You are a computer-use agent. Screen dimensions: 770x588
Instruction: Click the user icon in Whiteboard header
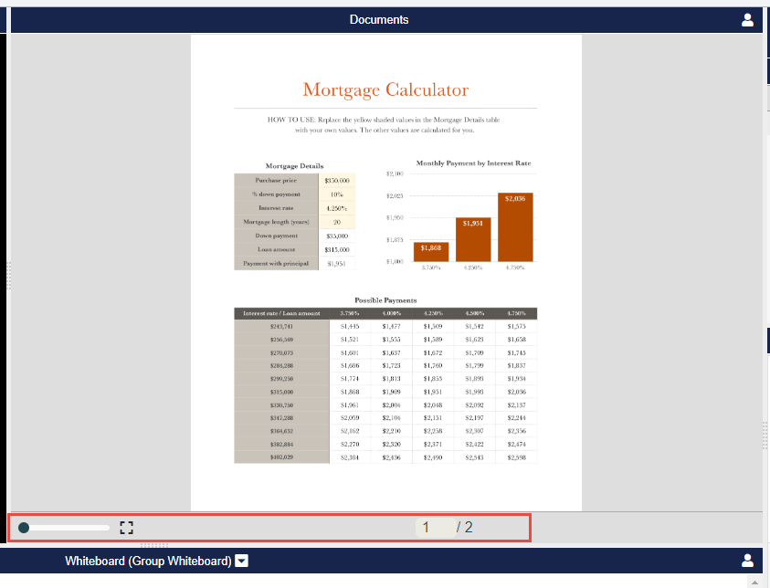pyautogui.click(x=747, y=561)
